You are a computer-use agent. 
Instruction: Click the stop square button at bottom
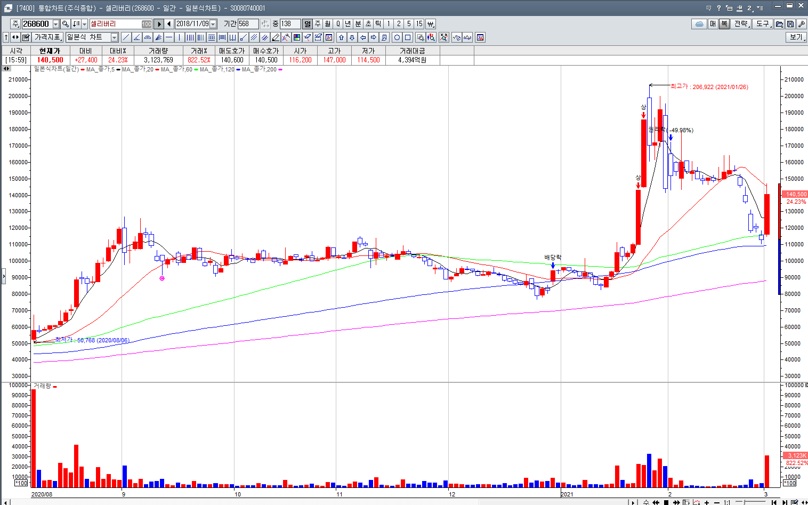click(666, 502)
